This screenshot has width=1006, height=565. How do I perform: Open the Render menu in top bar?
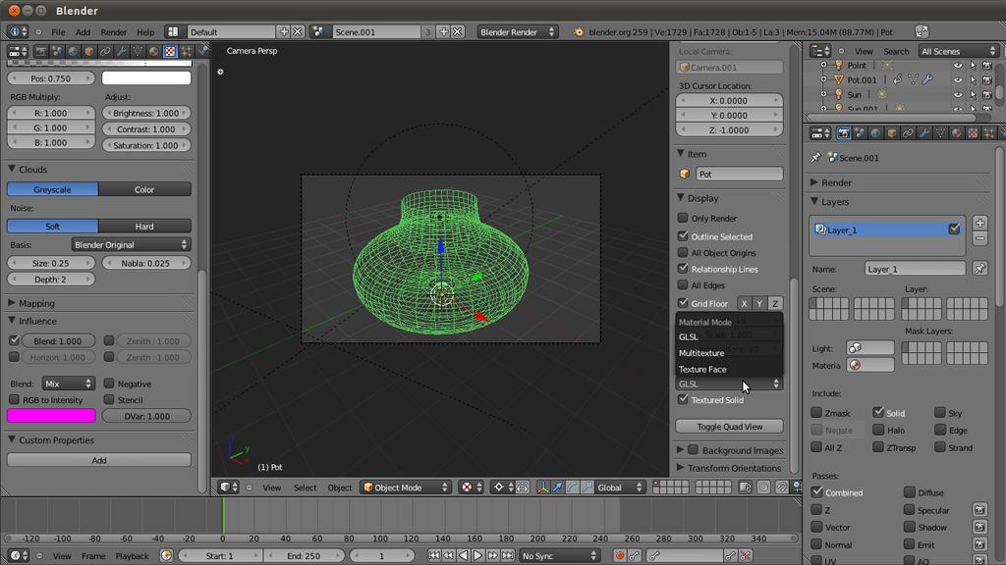pyautogui.click(x=114, y=32)
